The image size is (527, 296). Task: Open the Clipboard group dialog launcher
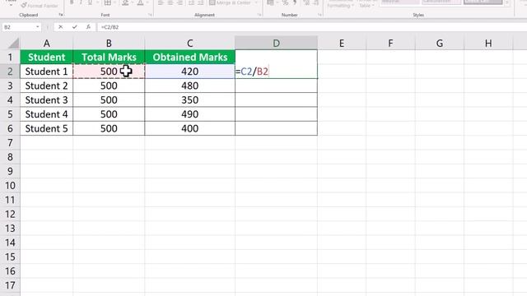(61, 15)
